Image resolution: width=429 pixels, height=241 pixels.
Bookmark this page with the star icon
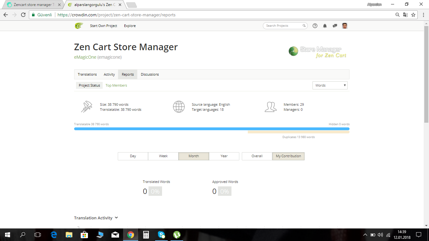tap(413, 15)
